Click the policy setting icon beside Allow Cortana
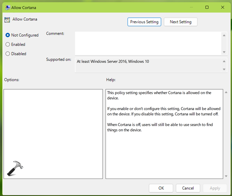 [x=7, y=19]
